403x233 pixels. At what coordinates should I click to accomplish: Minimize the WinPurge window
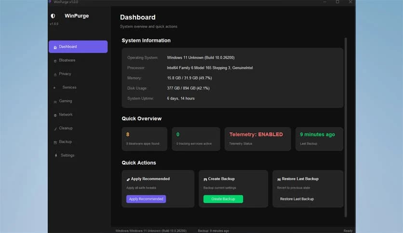tap(325, 2)
